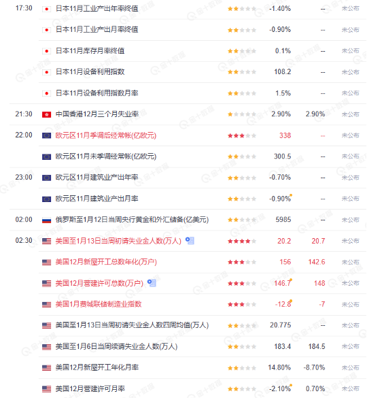Click forecast value 142.6
The width and height of the screenshot is (367, 398).
click(317, 262)
